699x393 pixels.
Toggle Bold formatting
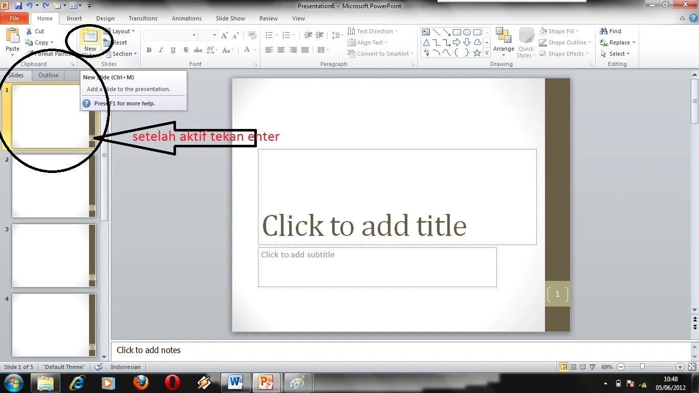(x=149, y=50)
